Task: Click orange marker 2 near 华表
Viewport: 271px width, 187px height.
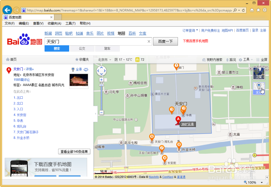Action: [183, 110]
